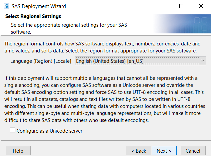Viewport: 211px width, 156px height.
Task: Click the rounded squares decoration in banner
Action: pyautogui.click(x=201, y=24)
